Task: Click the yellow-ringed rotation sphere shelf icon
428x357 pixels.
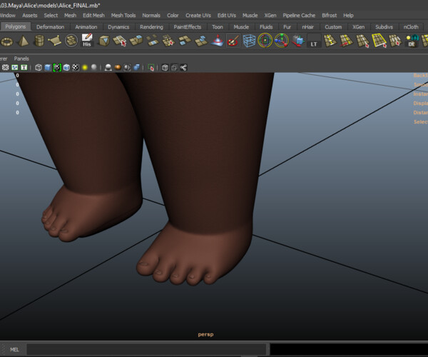Action: coord(265,41)
